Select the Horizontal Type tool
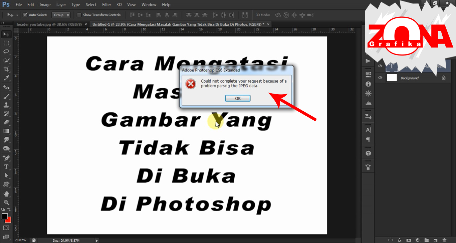The height and width of the screenshot is (243, 456). [x=6, y=166]
